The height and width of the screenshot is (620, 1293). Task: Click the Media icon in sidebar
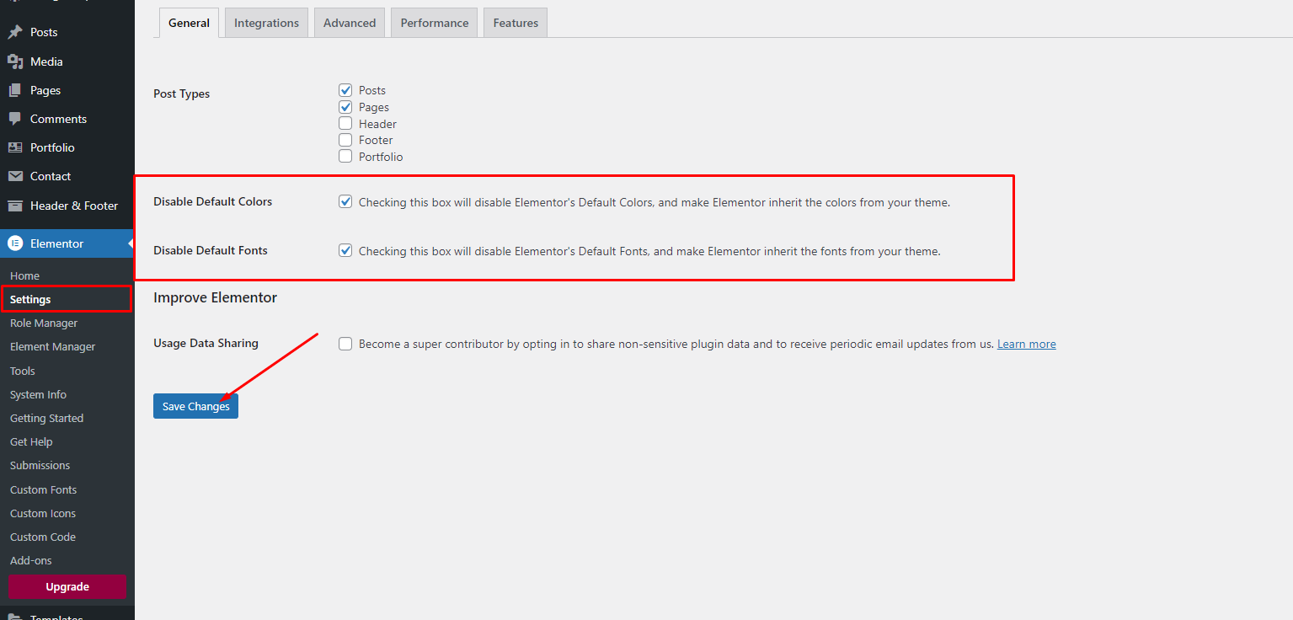[x=15, y=61]
